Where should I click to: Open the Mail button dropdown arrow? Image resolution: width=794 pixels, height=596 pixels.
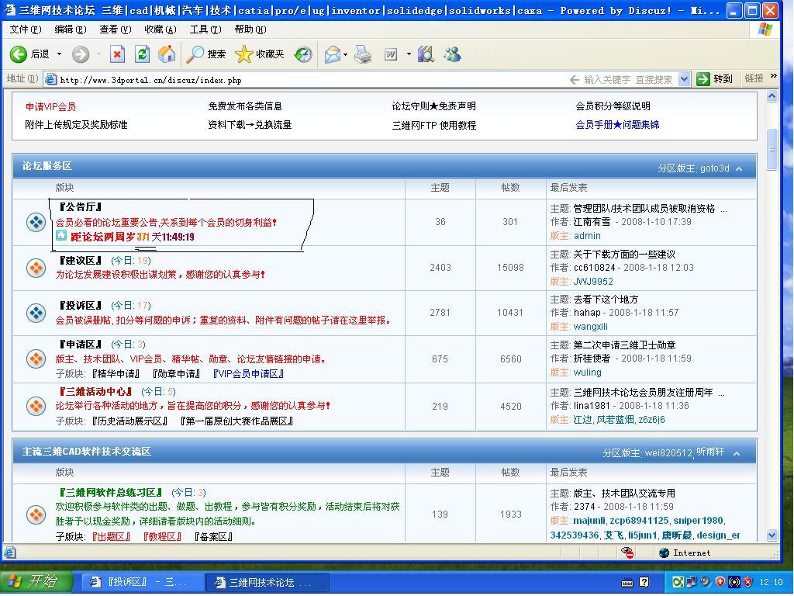345,54
